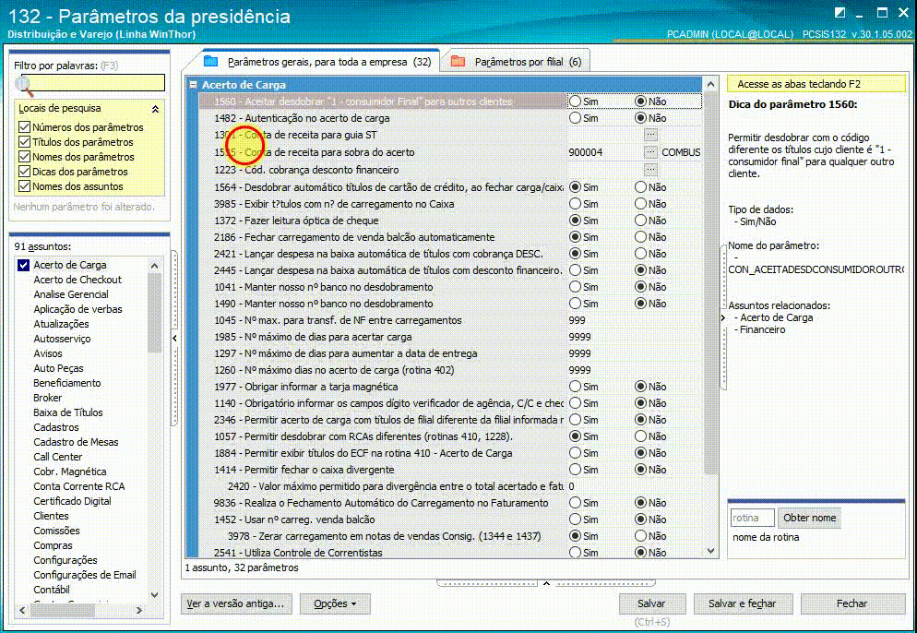Select Sim for 1560 Aceitar desdobrar consumidor final
Screen dimensions: 917x633
pyautogui.click(x=576, y=102)
